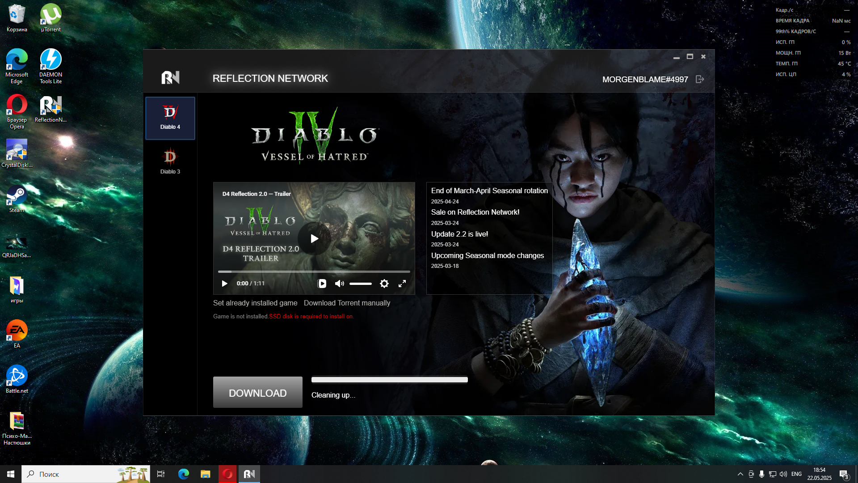
Task: Maximize the Reflection Network window
Action: pyautogui.click(x=690, y=56)
